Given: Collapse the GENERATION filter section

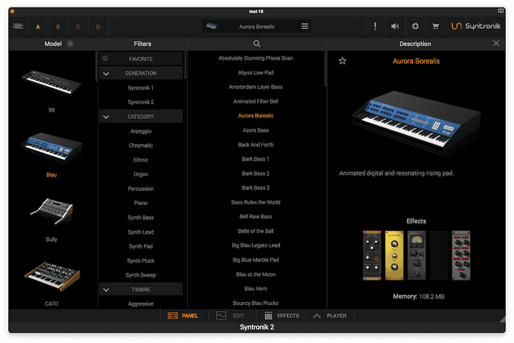Looking at the screenshot, I should (106, 73).
